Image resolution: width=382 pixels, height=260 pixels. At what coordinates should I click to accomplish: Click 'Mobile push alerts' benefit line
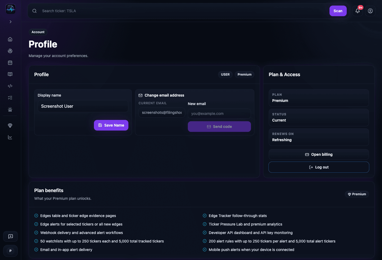click(251, 250)
